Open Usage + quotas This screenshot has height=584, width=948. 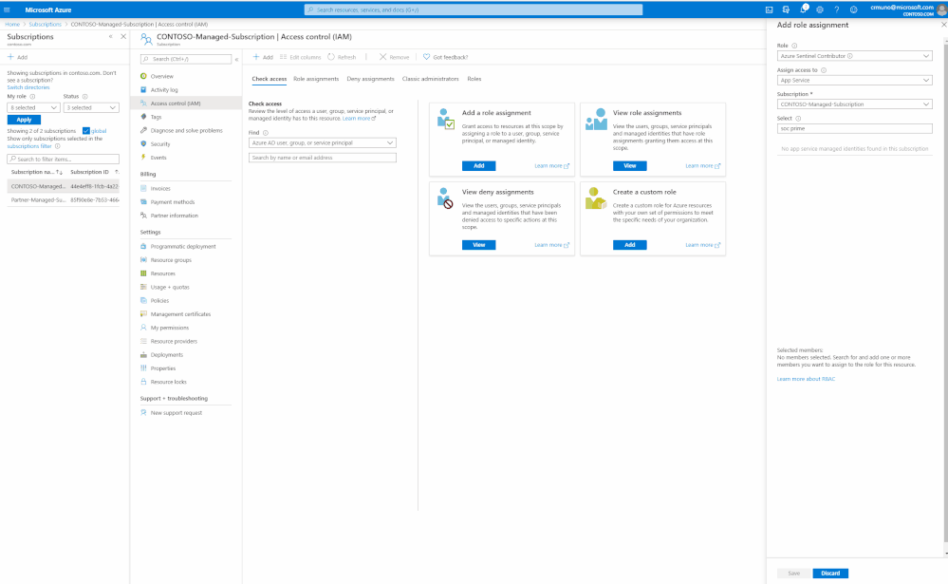point(169,287)
